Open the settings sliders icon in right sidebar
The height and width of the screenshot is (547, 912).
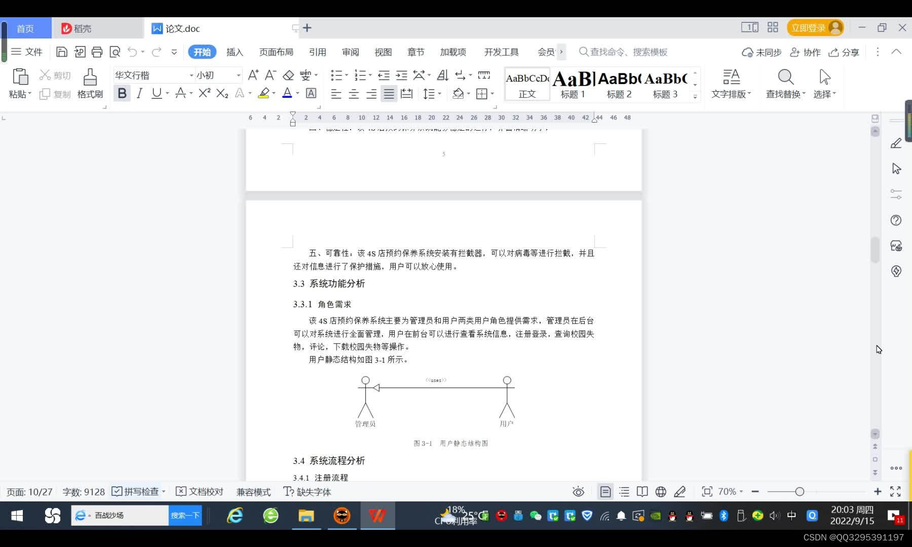pos(896,194)
